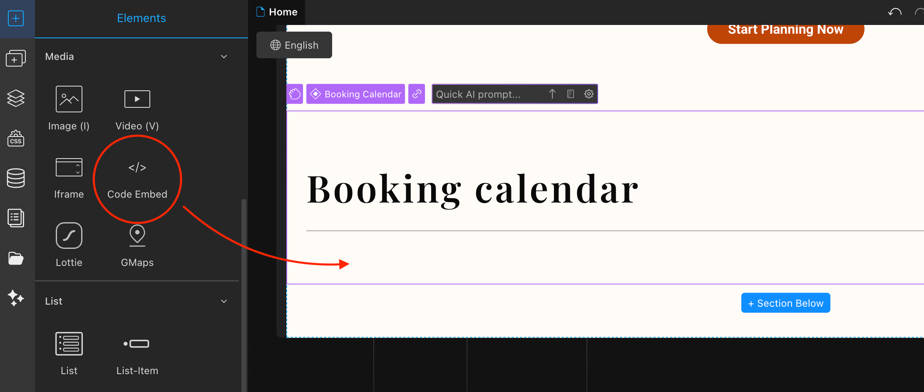Choose the Code Embed element

click(137, 179)
